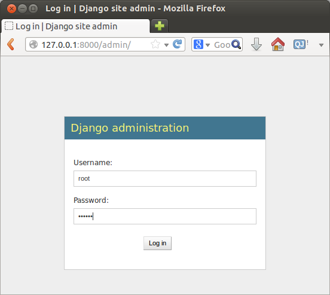Click the Log in button

157,243
